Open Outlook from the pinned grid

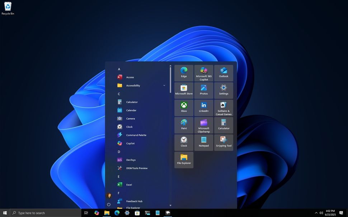point(223,73)
